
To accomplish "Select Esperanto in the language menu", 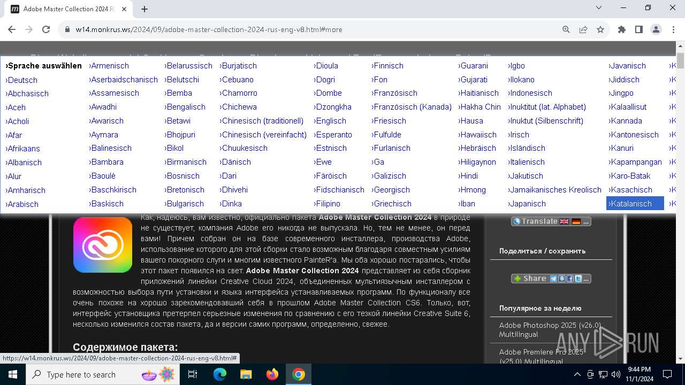I will (x=333, y=135).
